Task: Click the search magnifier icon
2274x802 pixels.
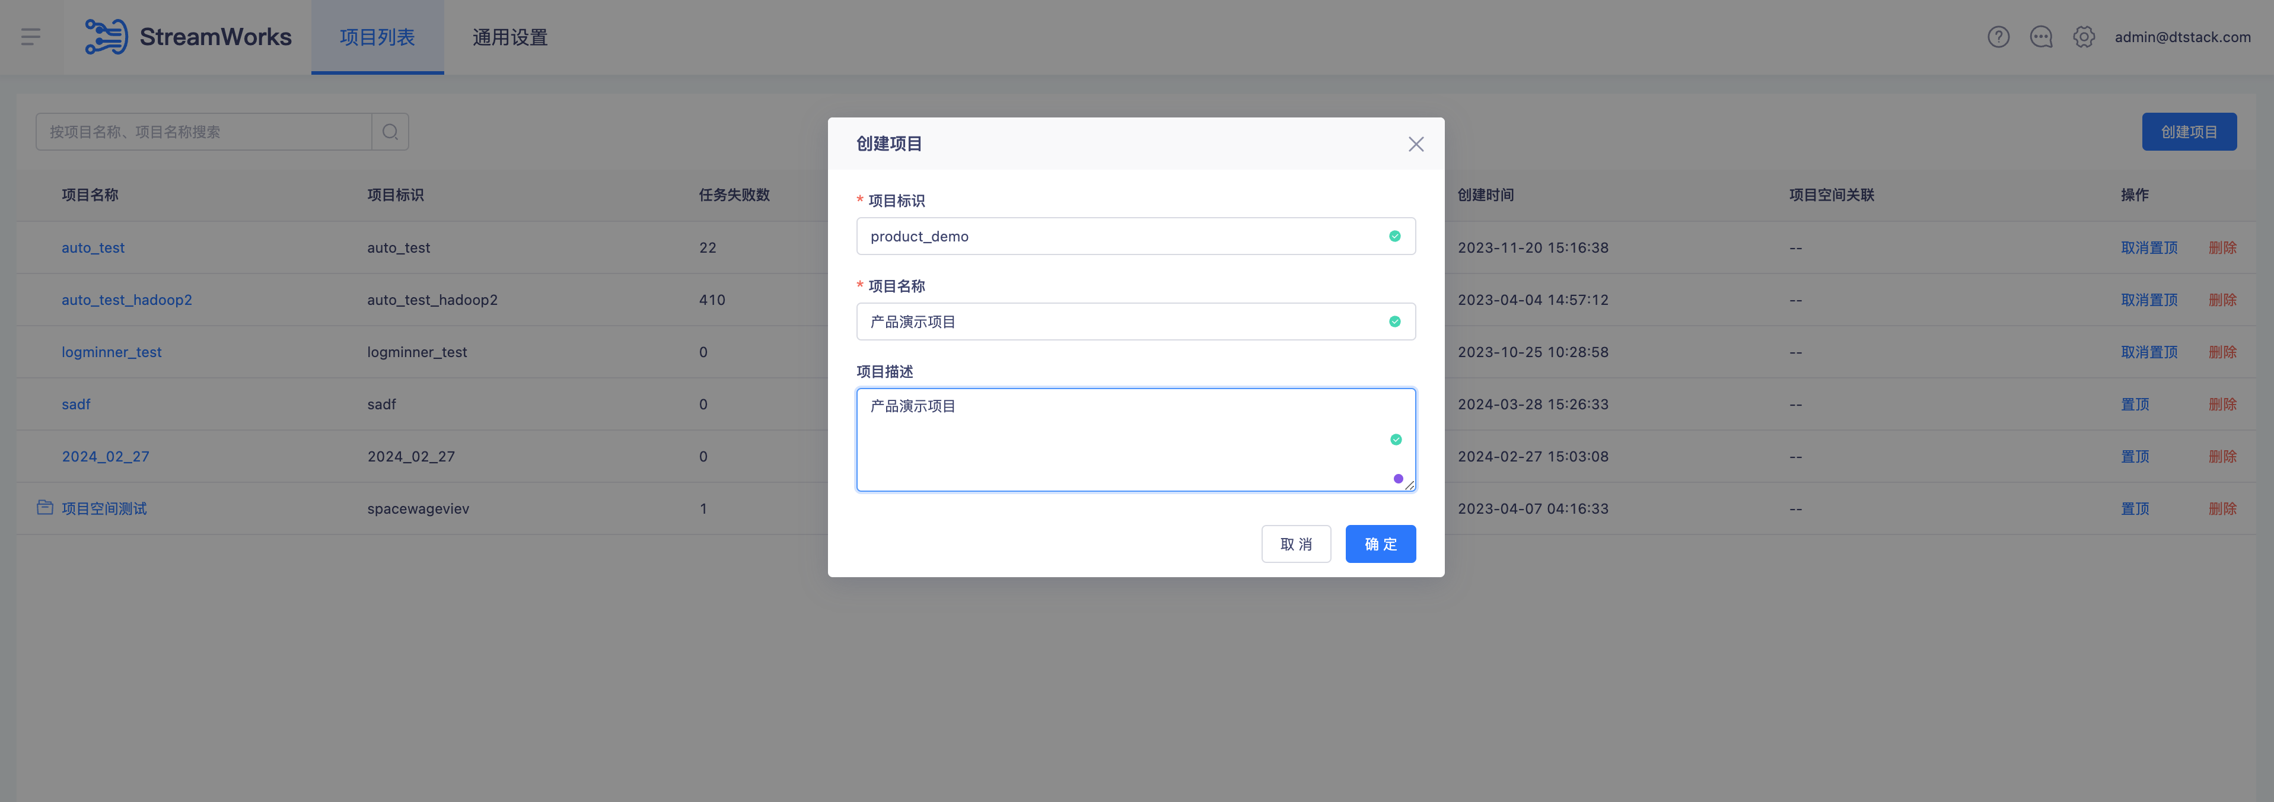Action: (390, 132)
